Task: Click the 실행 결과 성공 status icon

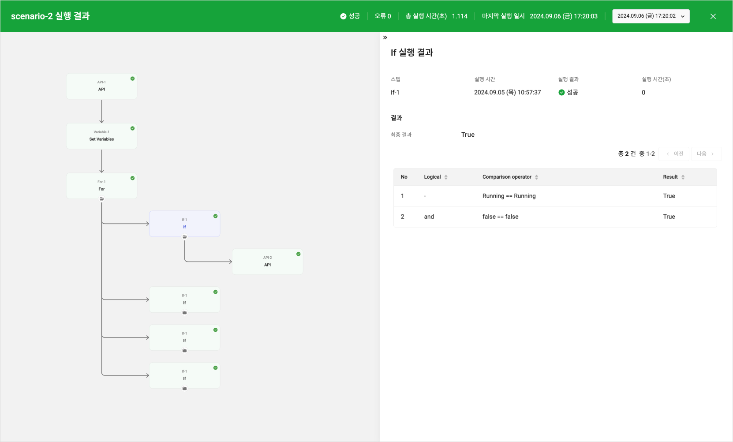Action: [561, 93]
